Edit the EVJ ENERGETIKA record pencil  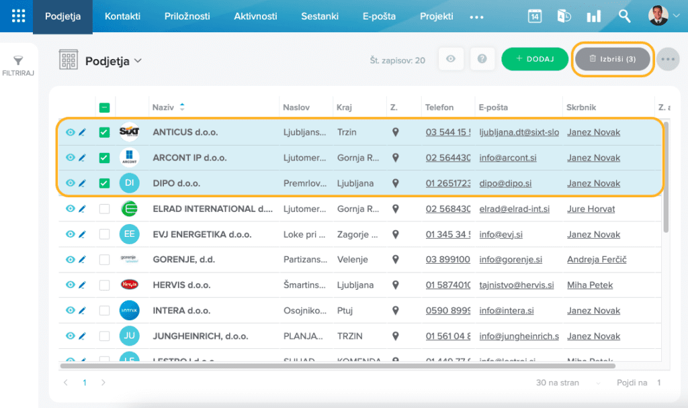tap(82, 234)
